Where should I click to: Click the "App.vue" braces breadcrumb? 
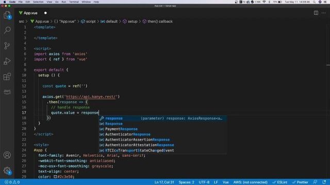[65, 22]
